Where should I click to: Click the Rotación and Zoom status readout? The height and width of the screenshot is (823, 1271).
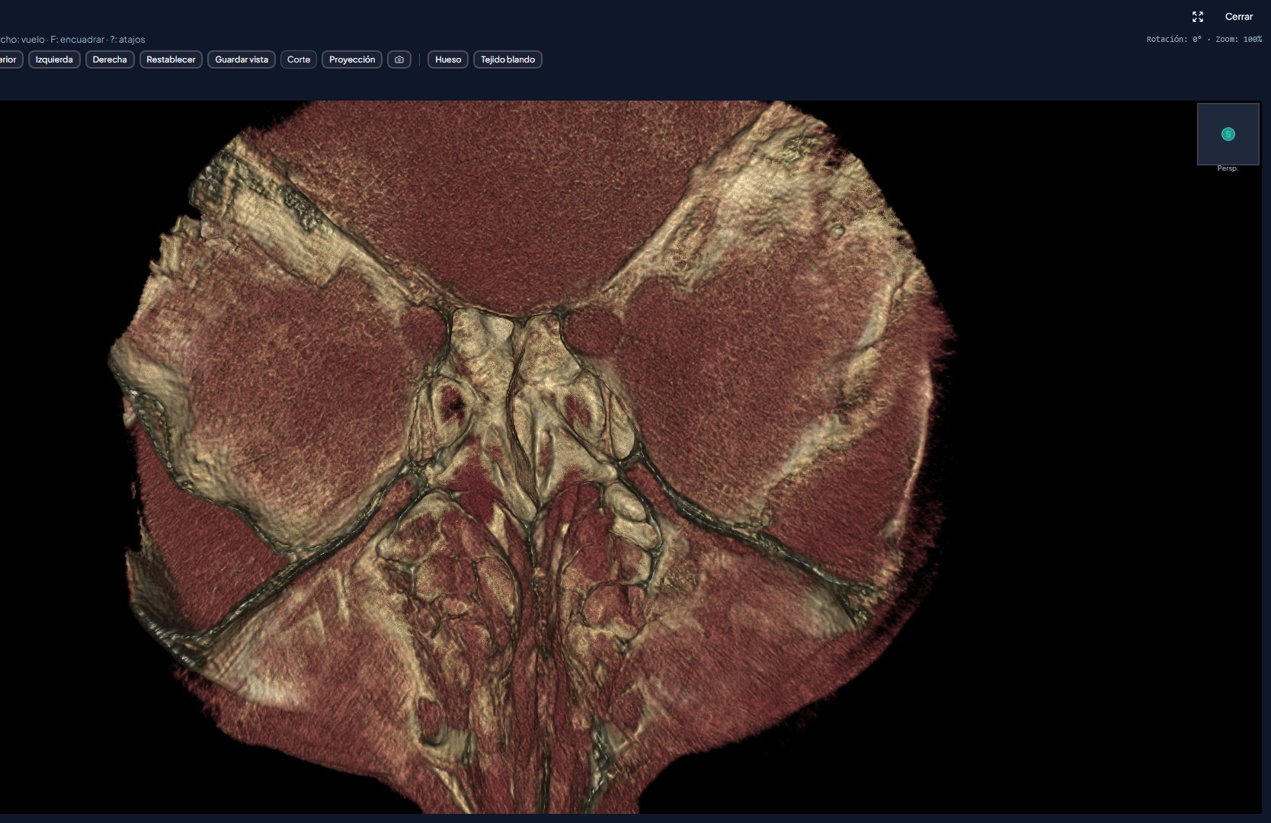pyautogui.click(x=1204, y=39)
